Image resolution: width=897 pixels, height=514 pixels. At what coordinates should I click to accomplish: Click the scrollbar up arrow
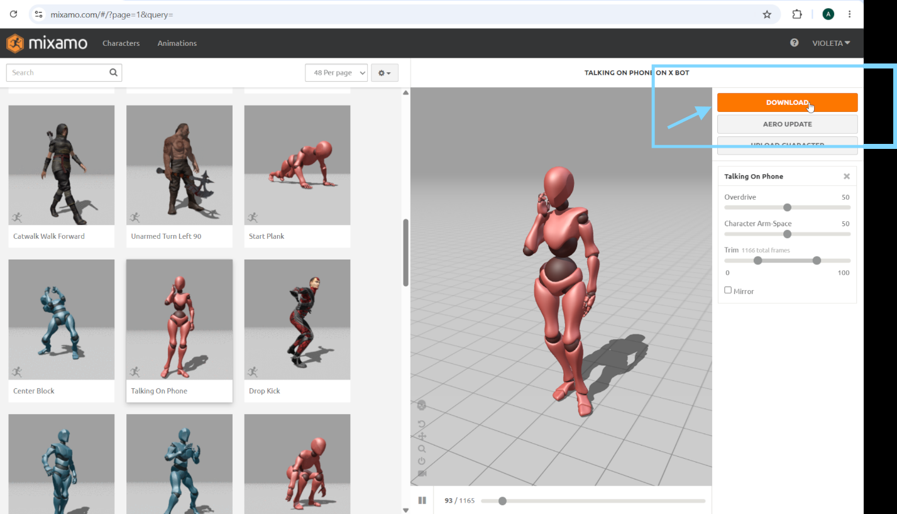tap(405, 93)
